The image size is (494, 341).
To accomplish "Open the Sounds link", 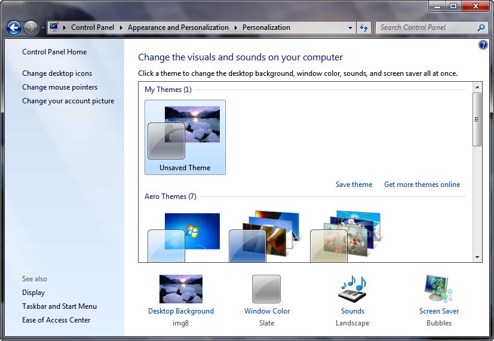I will tap(352, 311).
